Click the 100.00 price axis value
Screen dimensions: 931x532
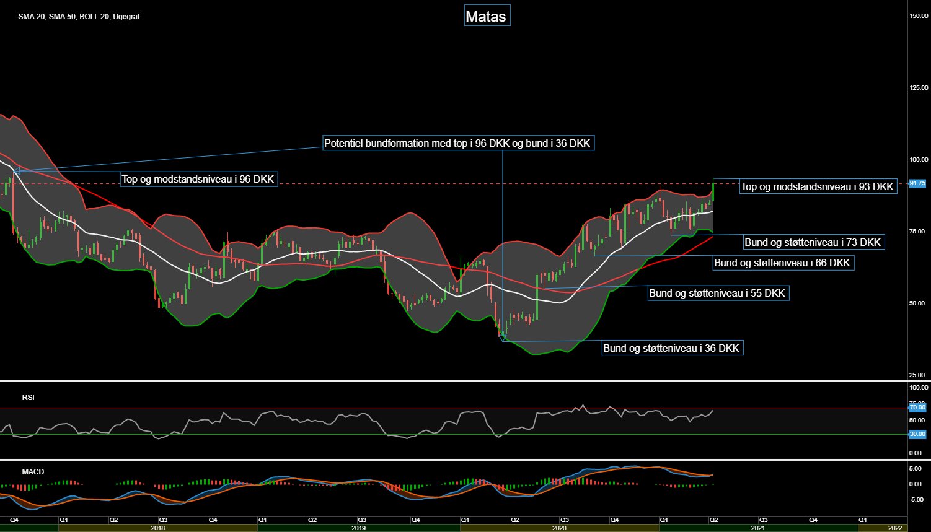click(x=918, y=159)
